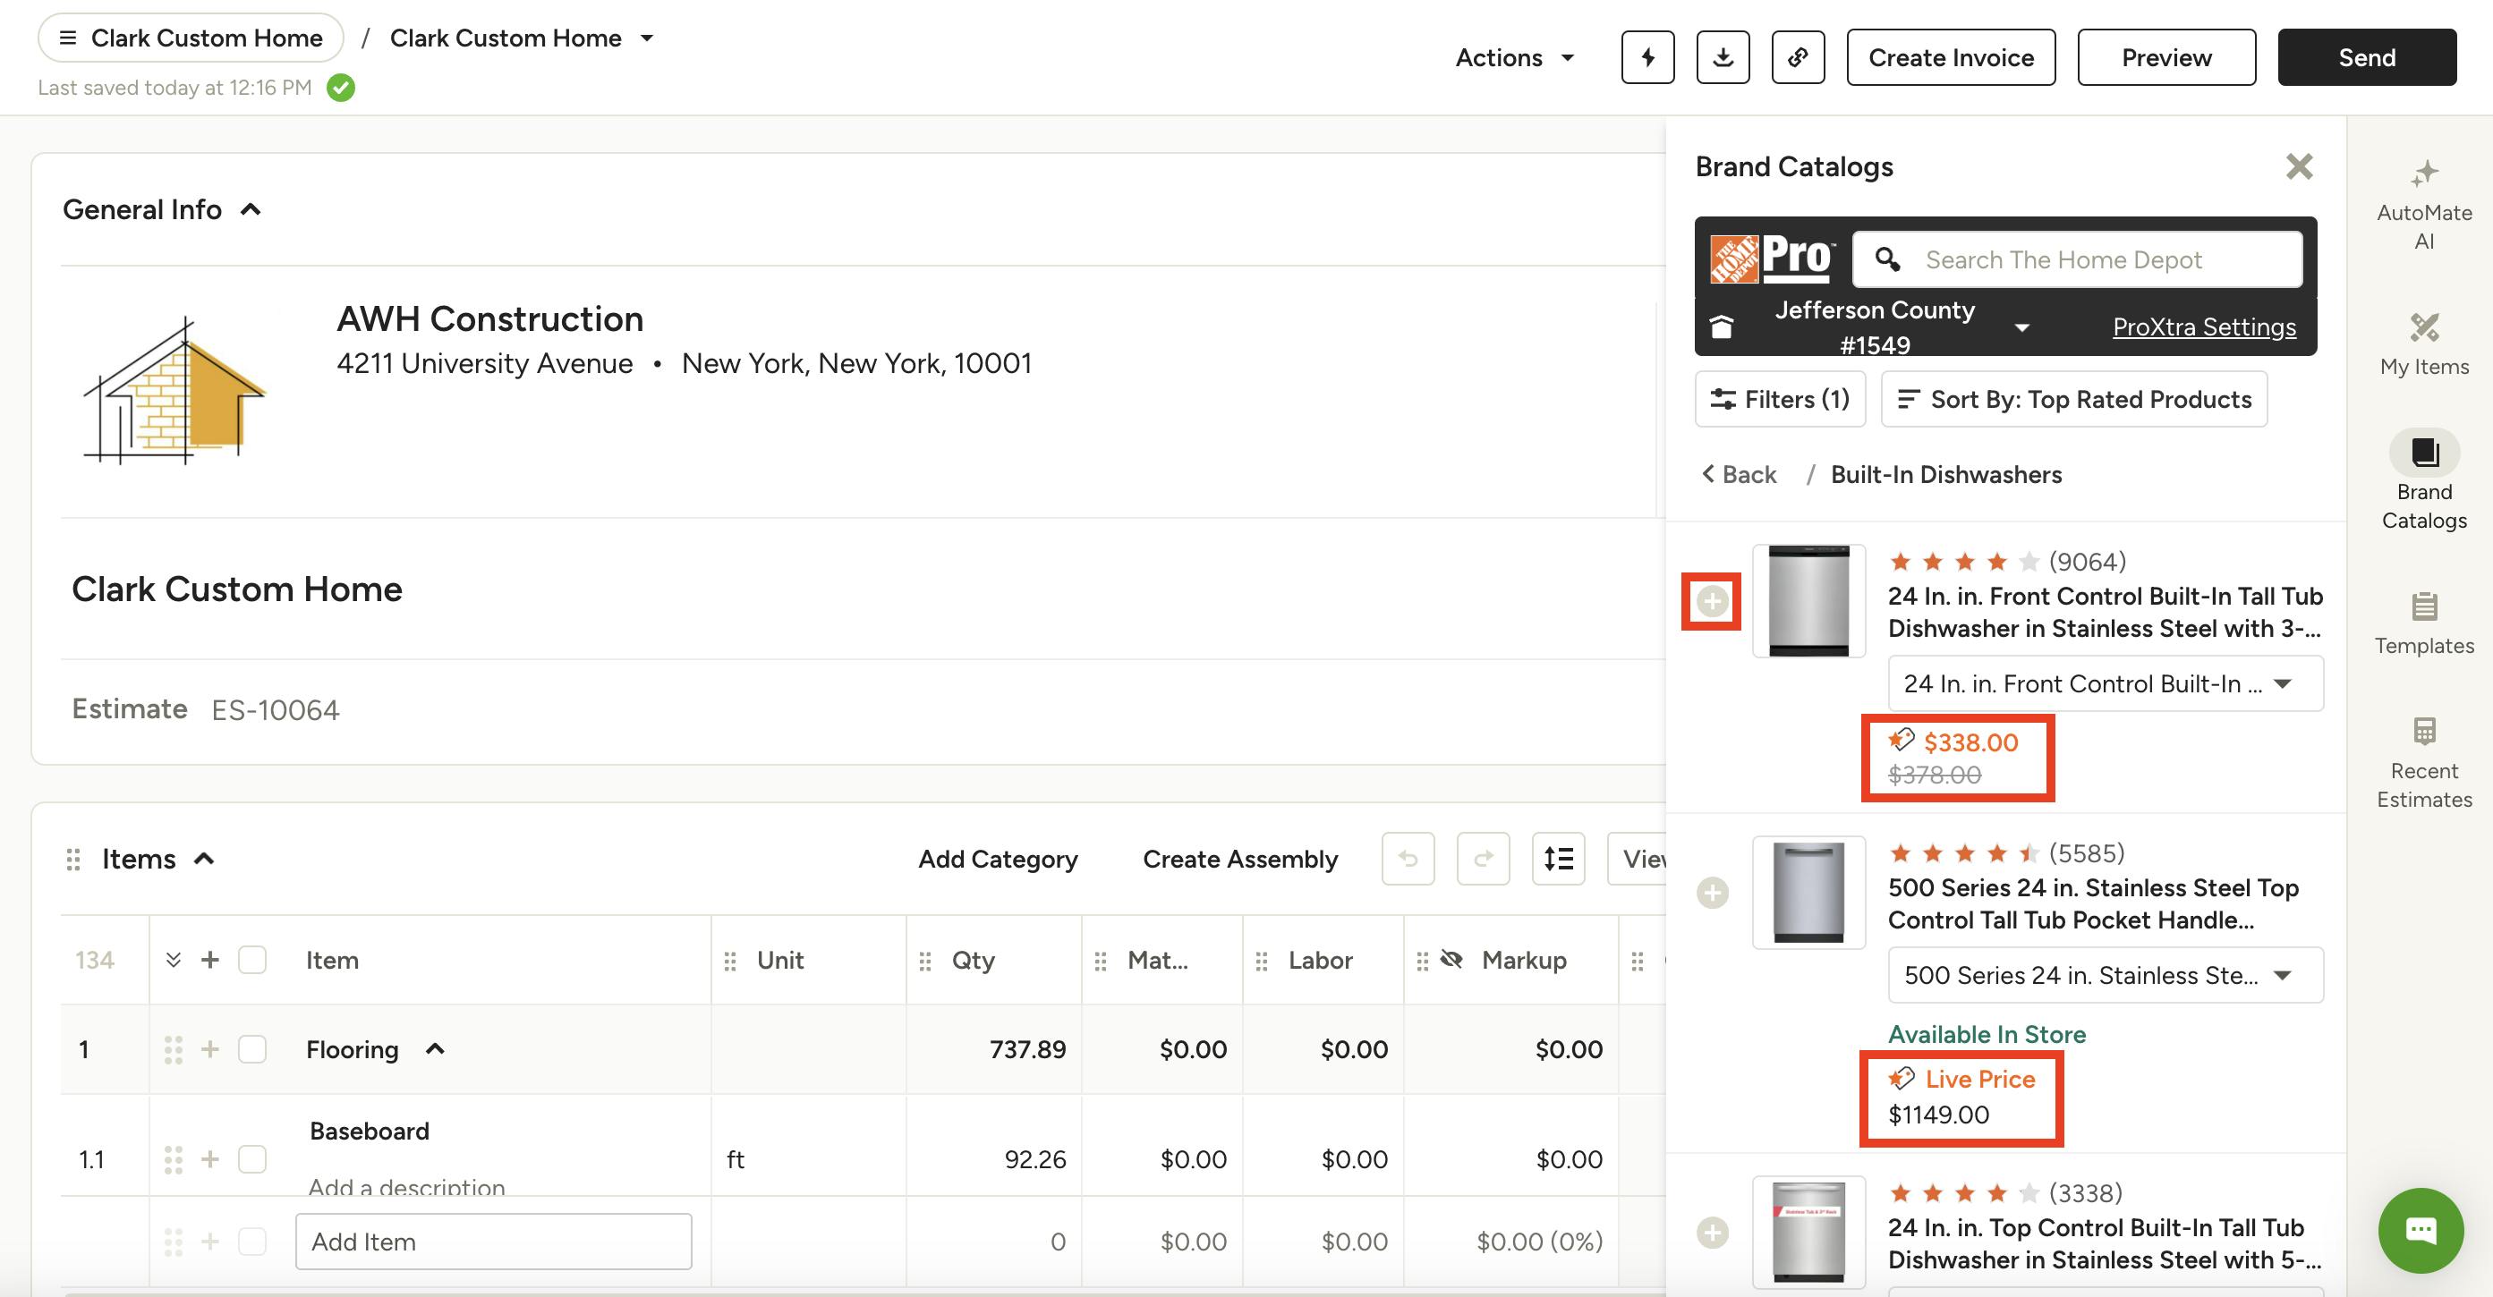Open the My Items sidebar panel
This screenshot has height=1297, width=2493.
[2424, 344]
